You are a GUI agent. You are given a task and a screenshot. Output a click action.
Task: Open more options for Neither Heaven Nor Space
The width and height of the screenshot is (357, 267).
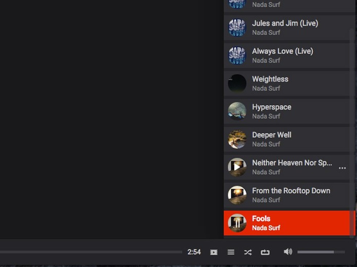click(342, 168)
